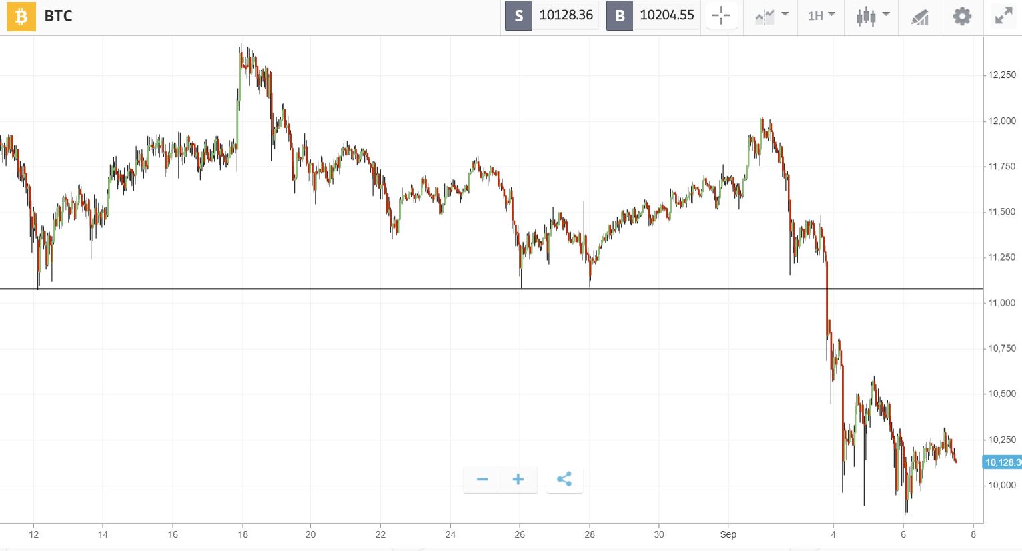This screenshot has height=551, width=1022.
Task: Toggle drawing mode on the chart
Action: click(919, 16)
